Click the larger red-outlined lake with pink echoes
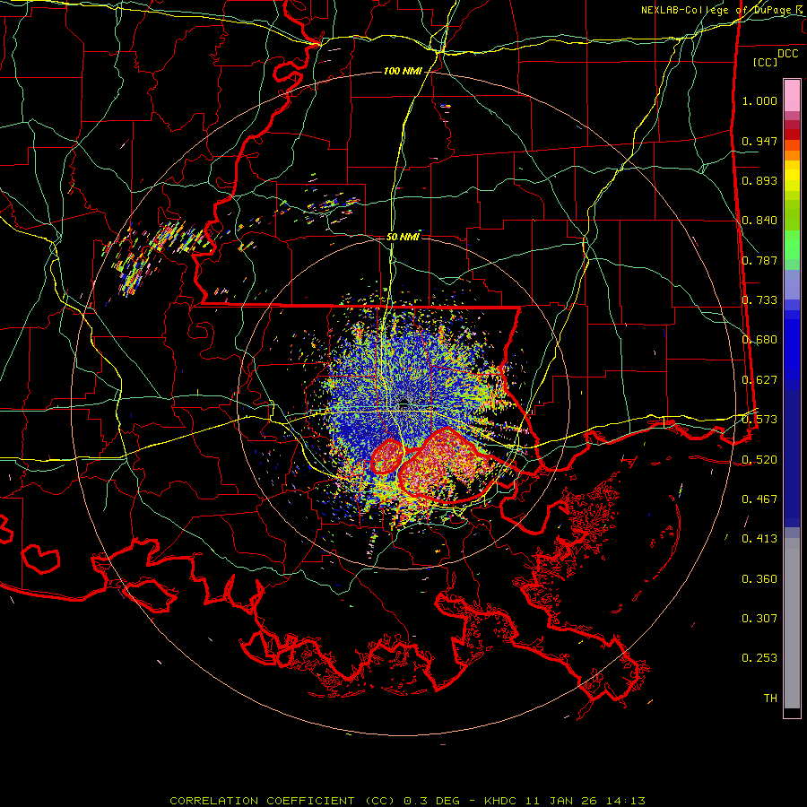 447,465
